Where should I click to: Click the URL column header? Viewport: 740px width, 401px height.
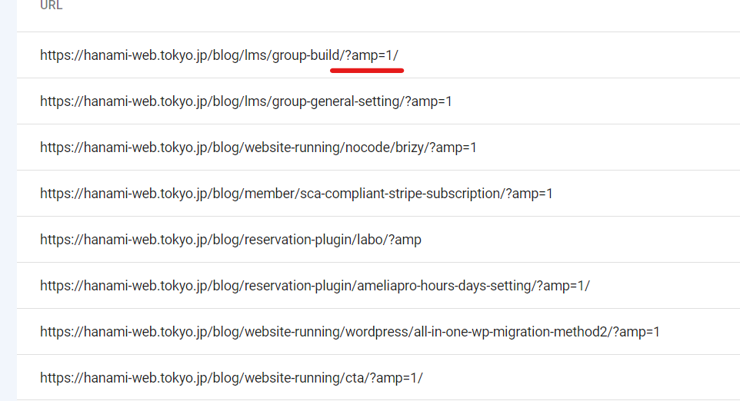click(52, 6)
